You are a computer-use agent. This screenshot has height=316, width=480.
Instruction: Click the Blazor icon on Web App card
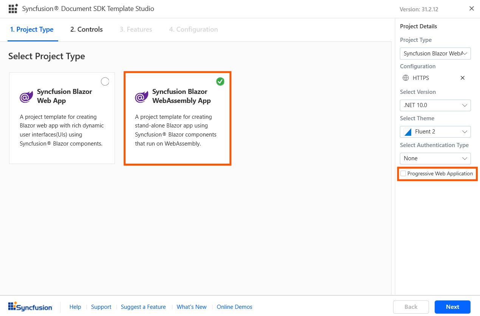click(26, 97)
